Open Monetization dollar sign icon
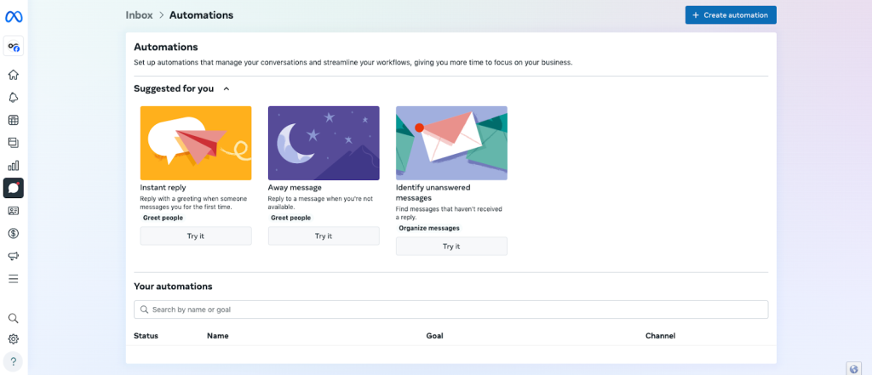The height and width of the screenshot is (375, 872). (14, 233)
